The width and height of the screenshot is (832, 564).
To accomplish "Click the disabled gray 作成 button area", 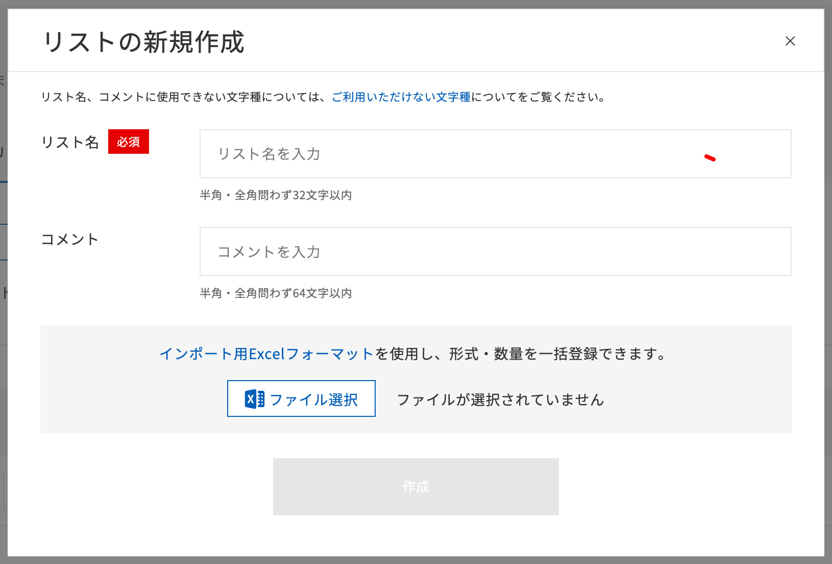I will pyautogui.click(x=415, y=486).
